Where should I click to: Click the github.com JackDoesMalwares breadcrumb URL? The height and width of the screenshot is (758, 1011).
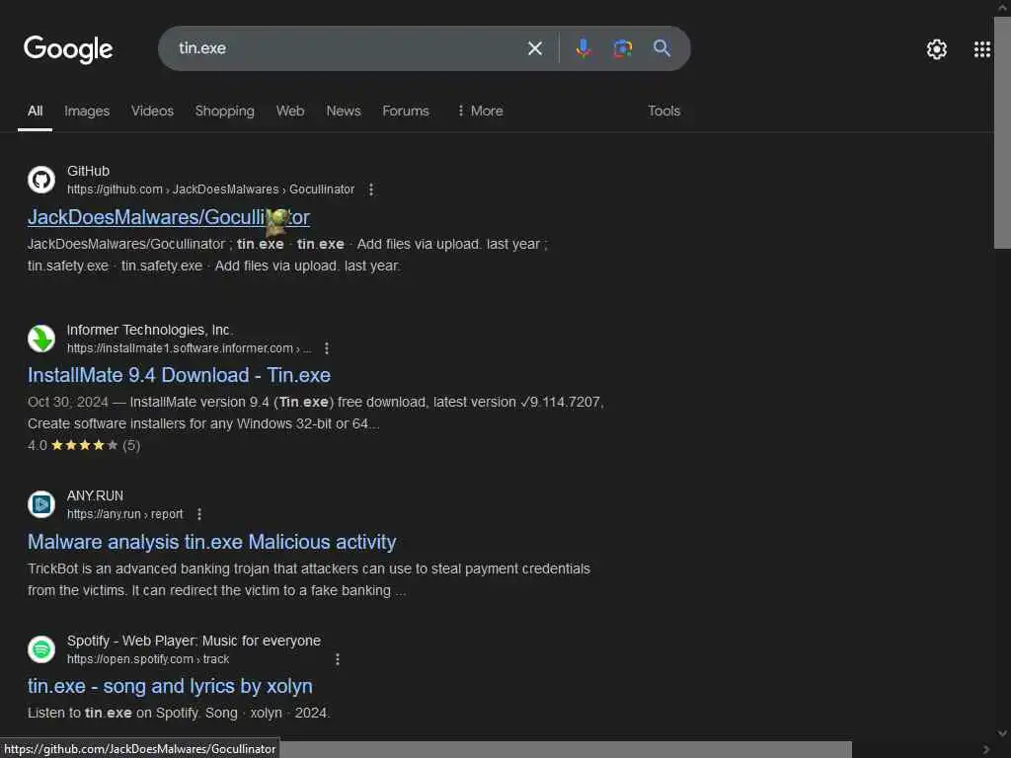coord(211,189)
